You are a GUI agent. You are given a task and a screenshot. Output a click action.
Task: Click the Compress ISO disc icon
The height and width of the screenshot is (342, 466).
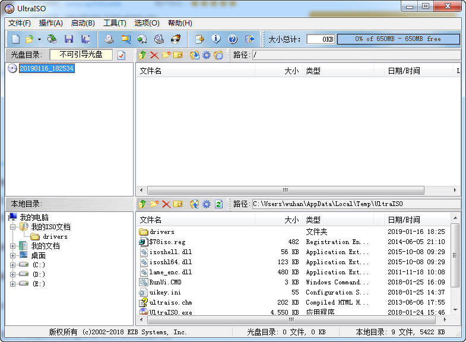(x=142, y=39)
